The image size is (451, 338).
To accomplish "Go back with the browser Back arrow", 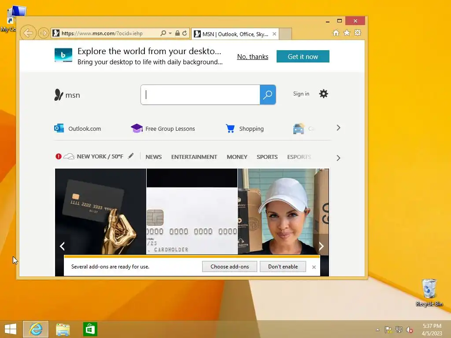I will coord(28,33).
